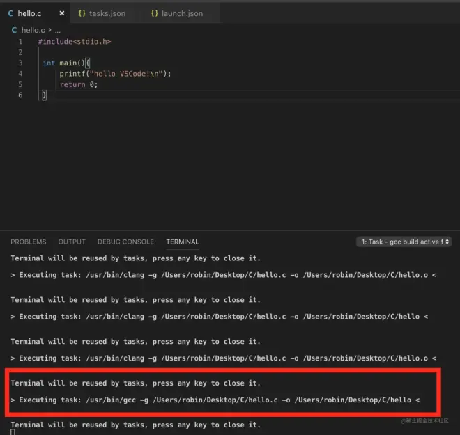Click line number 1 in the gutter
Image resolution: width=460 pixels, height=435 pixels.
click(20, 42)
